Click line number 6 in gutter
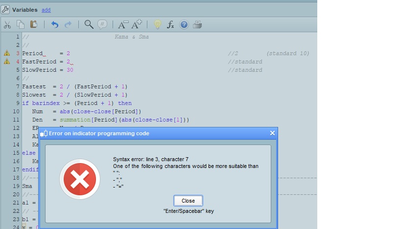 click(x=18, y=78)
